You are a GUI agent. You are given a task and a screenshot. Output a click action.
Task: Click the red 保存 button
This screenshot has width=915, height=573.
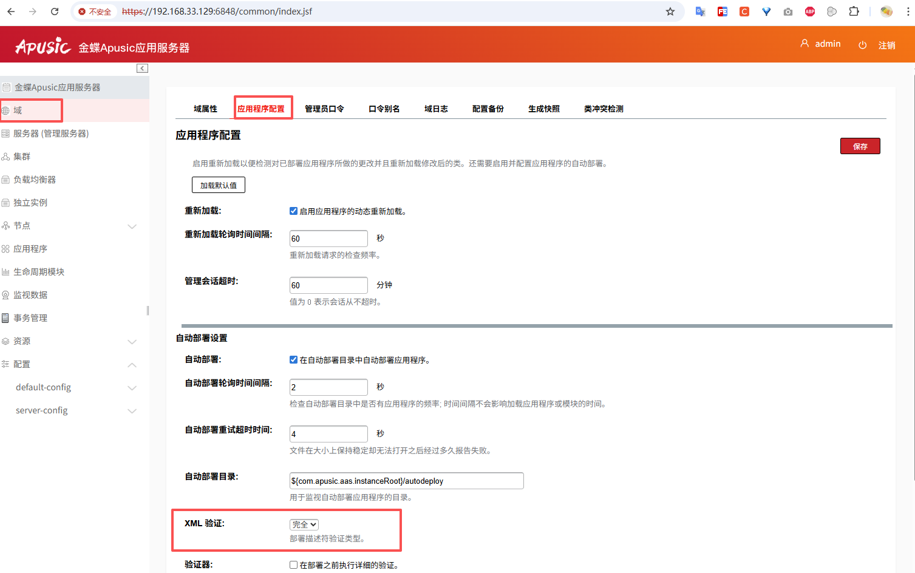click(860, 146)
